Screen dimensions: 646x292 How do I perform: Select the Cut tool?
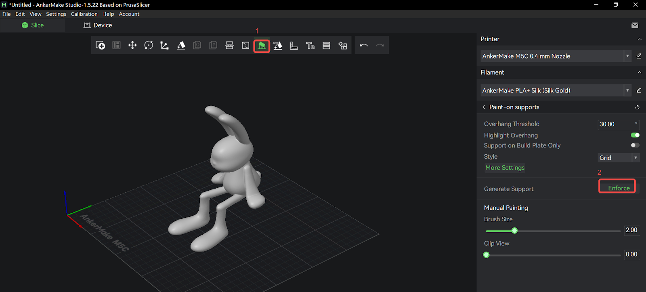click(x=229, y=45)
